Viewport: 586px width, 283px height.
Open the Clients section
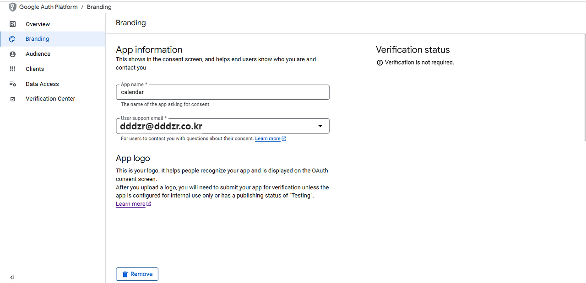click(x=53, y=69)
